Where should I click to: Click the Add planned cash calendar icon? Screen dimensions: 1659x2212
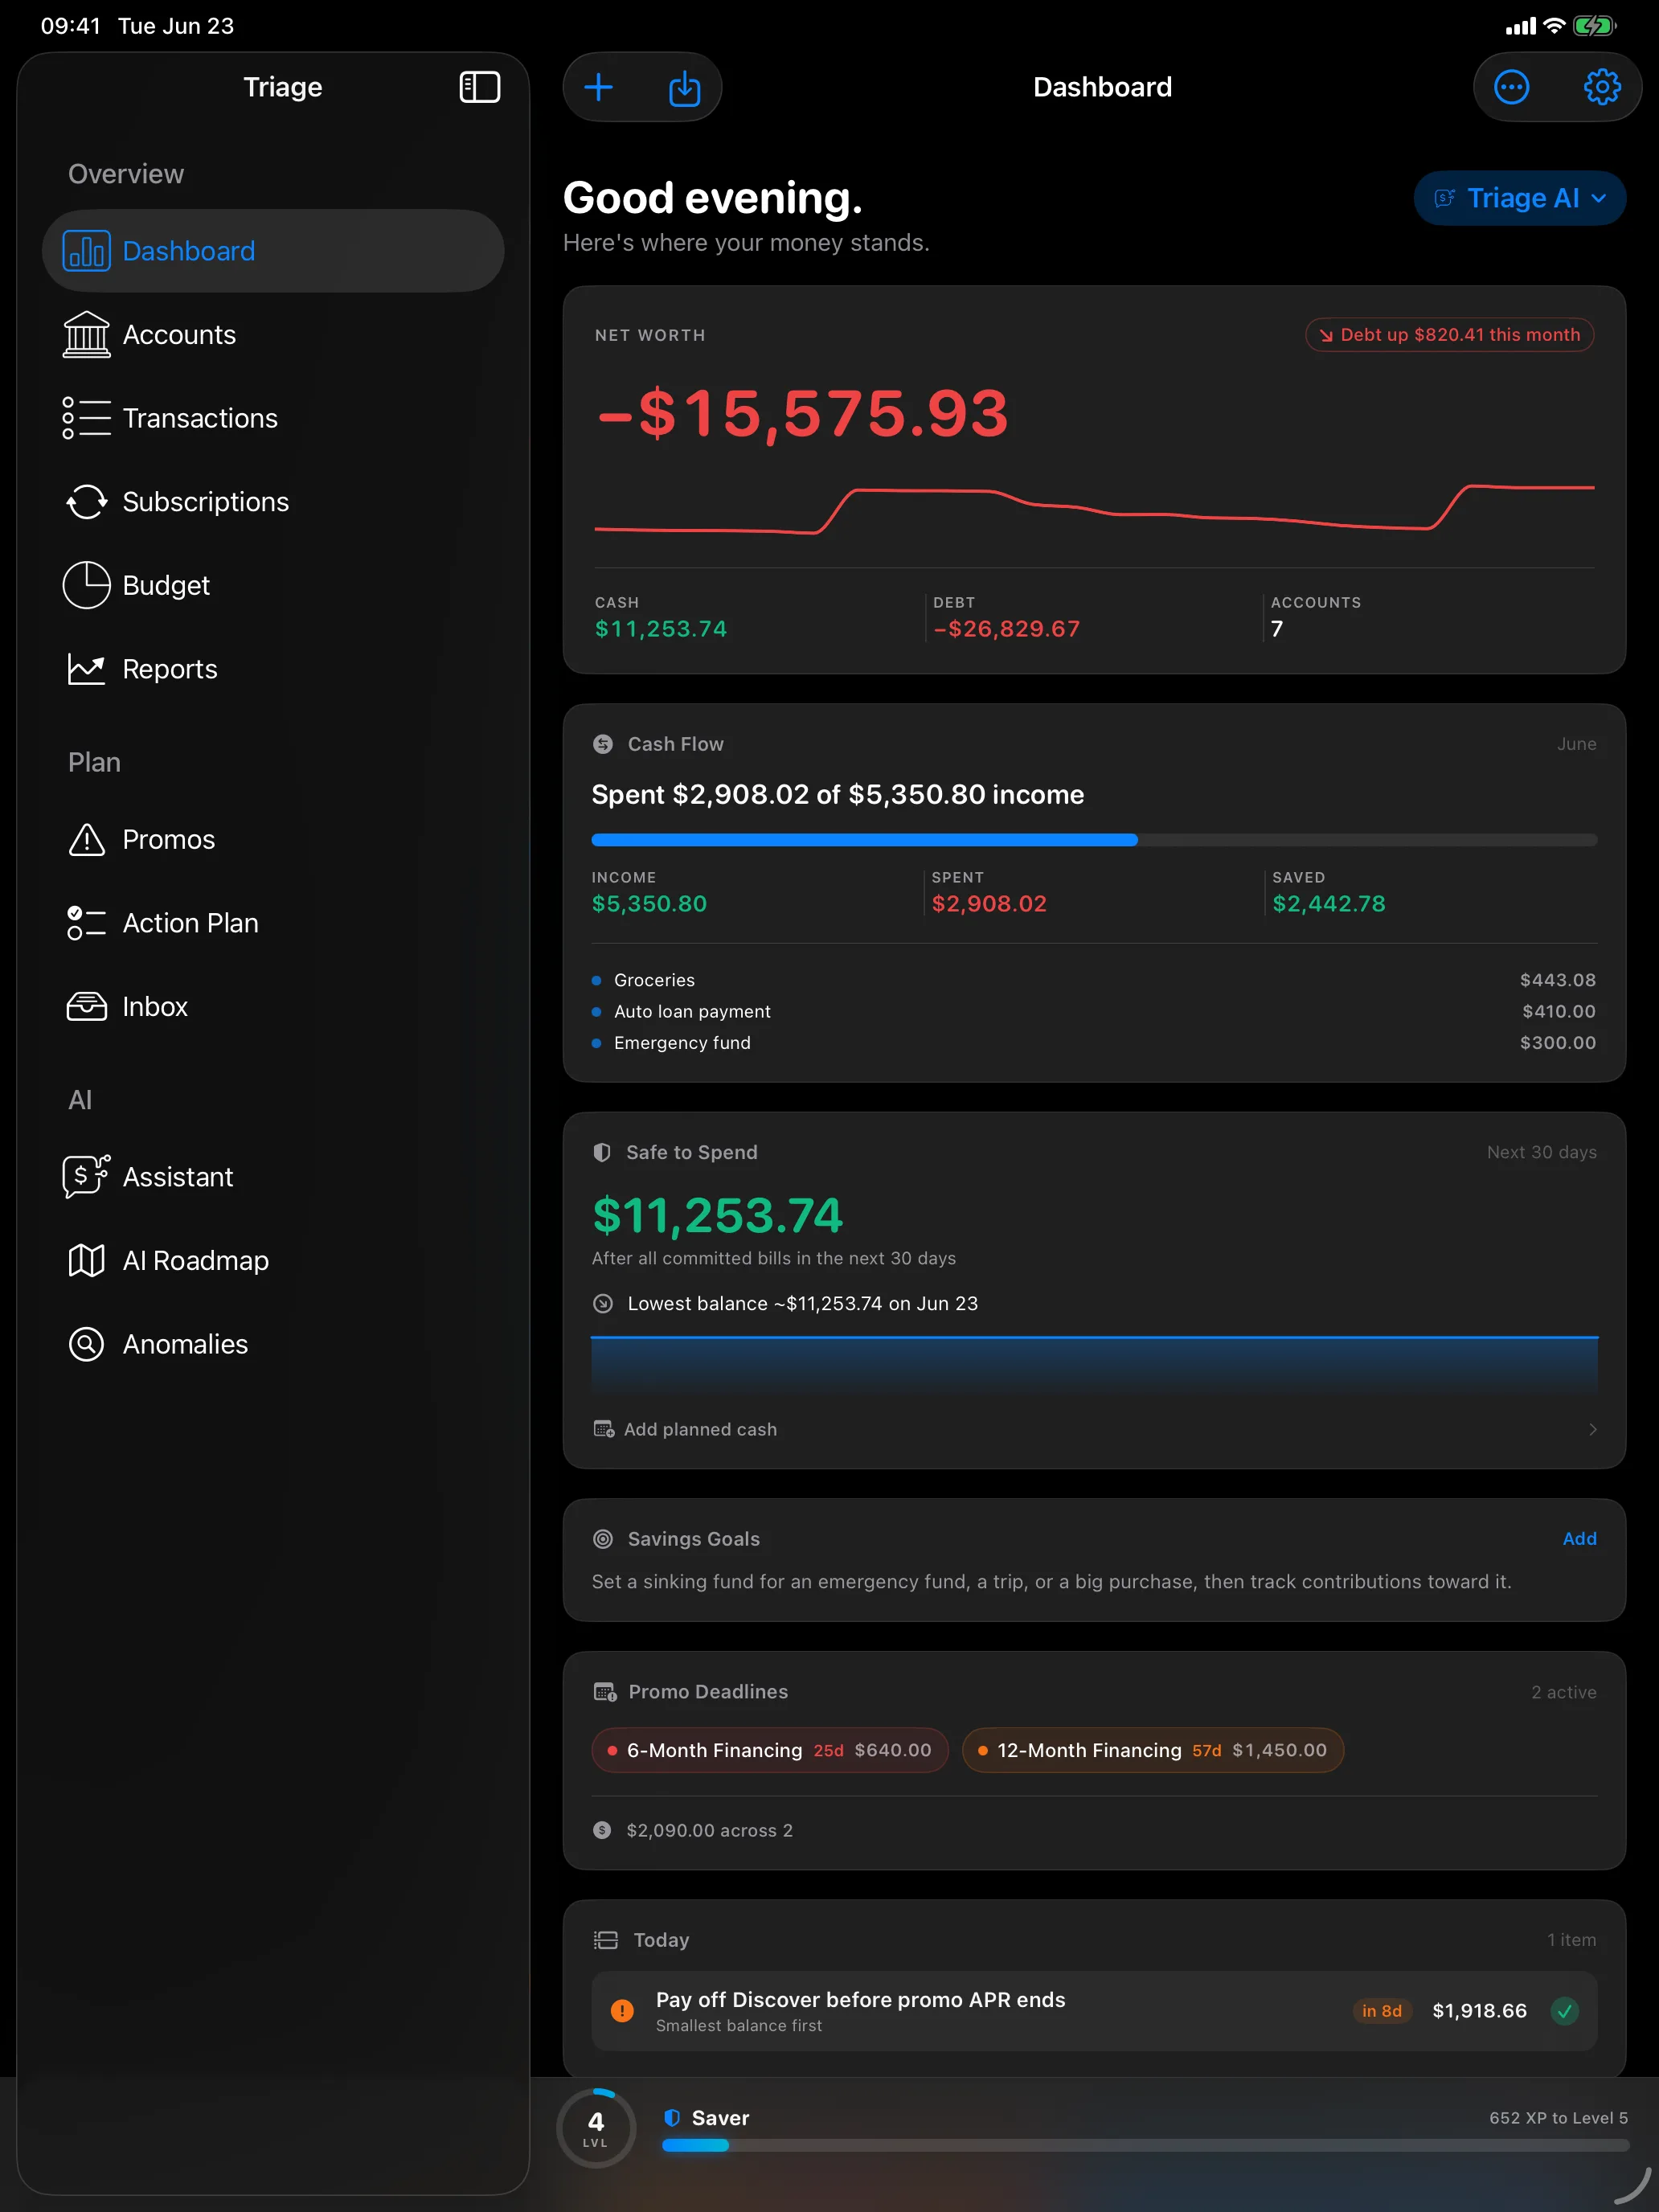pyautogui.click(x=603, y=1429)
